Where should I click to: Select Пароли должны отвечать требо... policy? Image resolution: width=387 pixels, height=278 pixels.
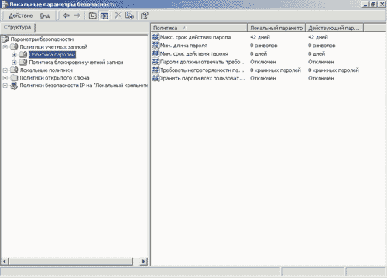(x=203, y=62)
